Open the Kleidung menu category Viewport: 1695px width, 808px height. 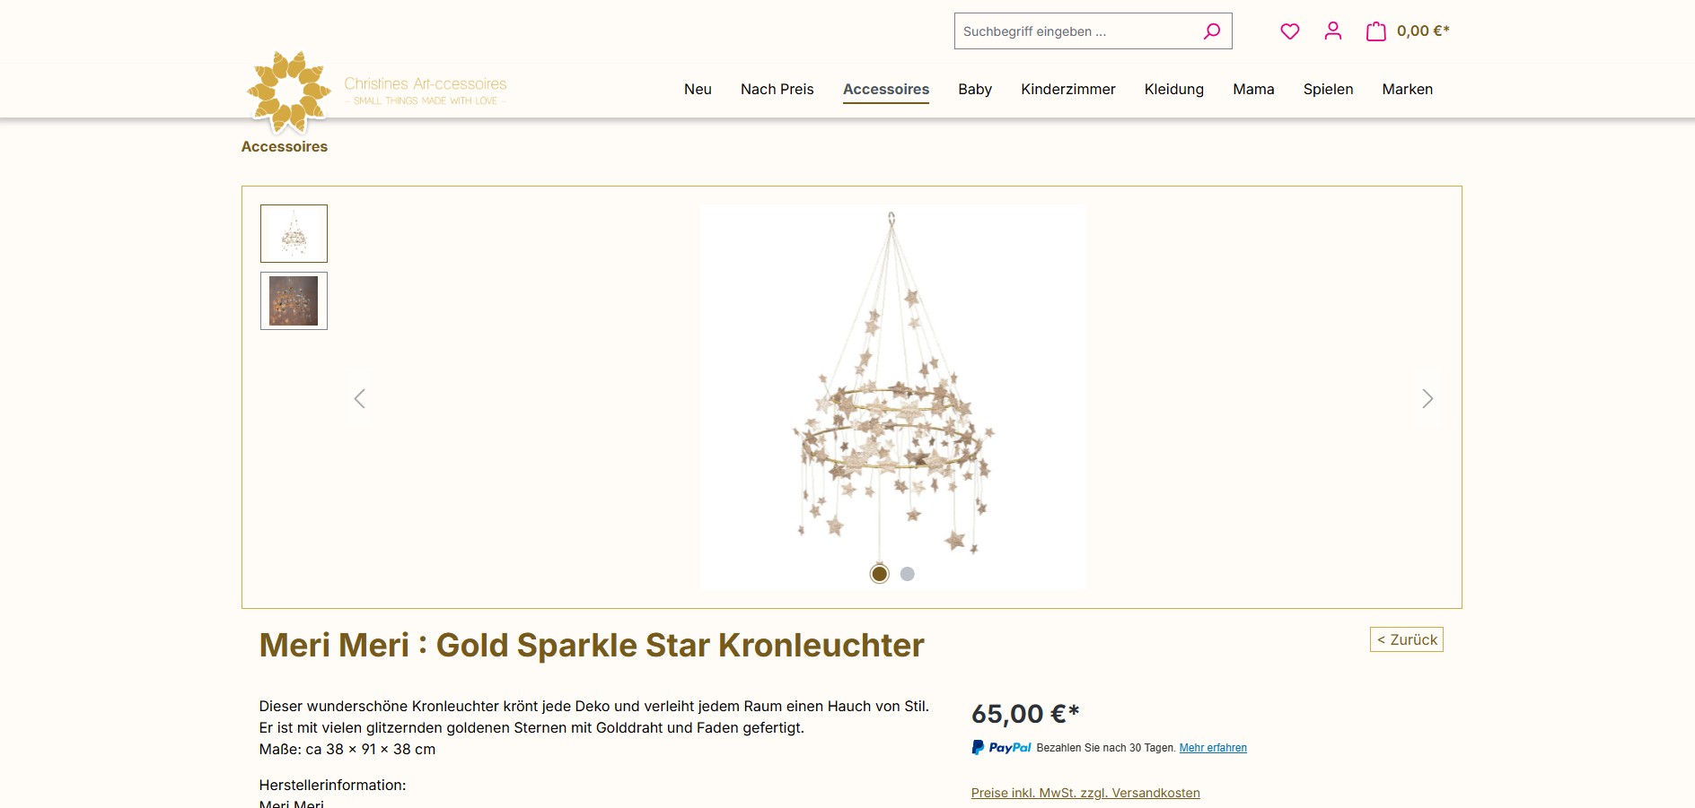[x=1173, y=90]
